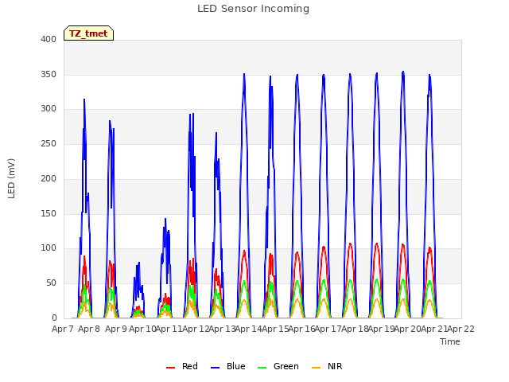Toggle the NIR series in the legend
The height and width of the screenshot is (382, 509).
(x=327, y=366)
